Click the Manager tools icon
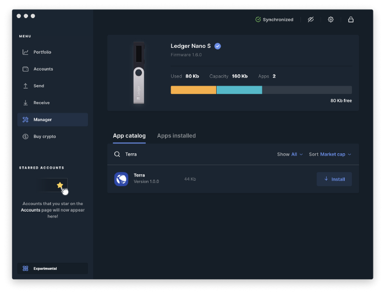 click(x=25, y=119)
